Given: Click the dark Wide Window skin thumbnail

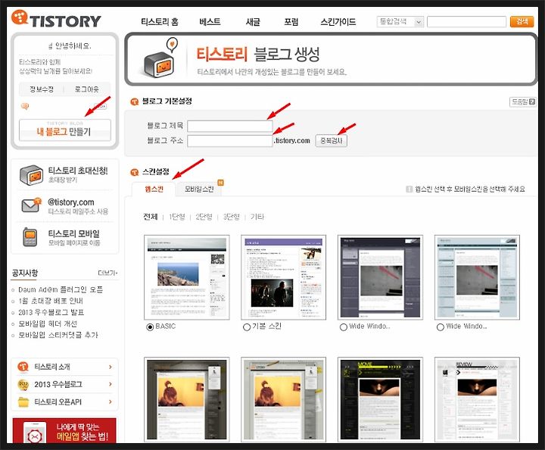Looking at the screenshot, I should click(380, 277).
